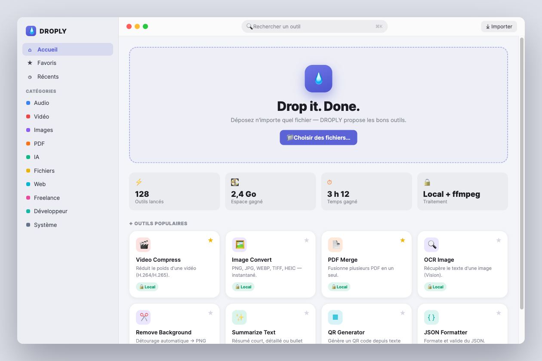Click the Importer button
The image size is (542, 361).
coord(499,27)
